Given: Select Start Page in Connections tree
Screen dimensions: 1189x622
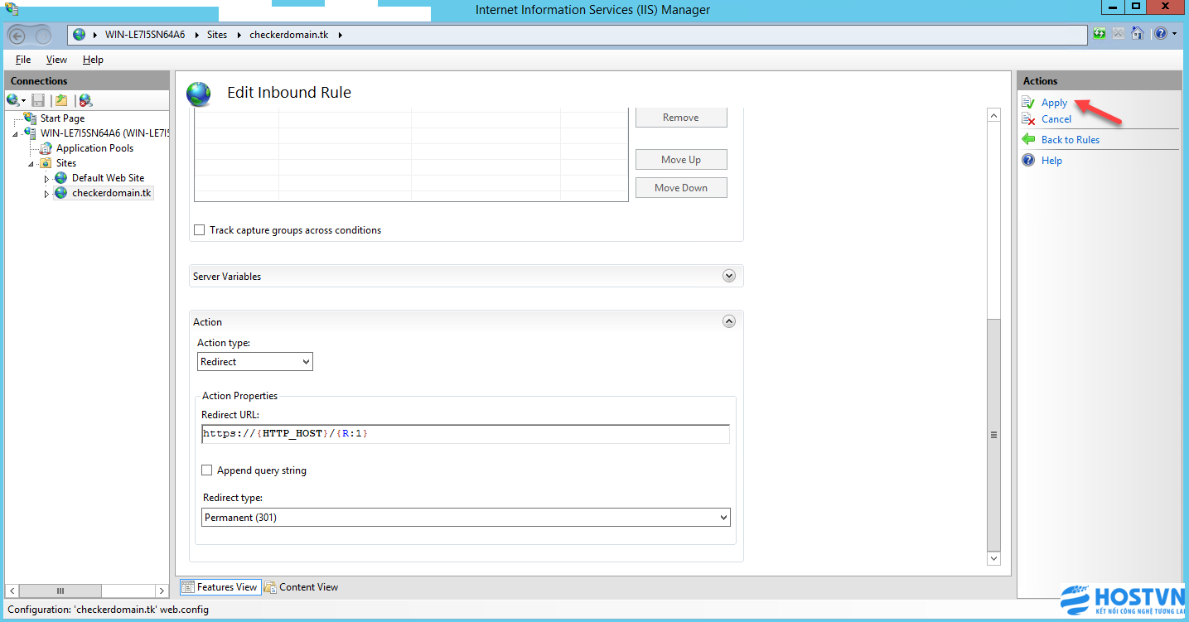Looking at the screenshot, I should [x=62, y=118].
